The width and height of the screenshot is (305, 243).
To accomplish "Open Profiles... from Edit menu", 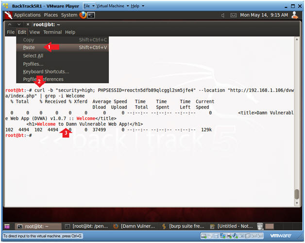I will pyautogui.click(x=63, y=64).
